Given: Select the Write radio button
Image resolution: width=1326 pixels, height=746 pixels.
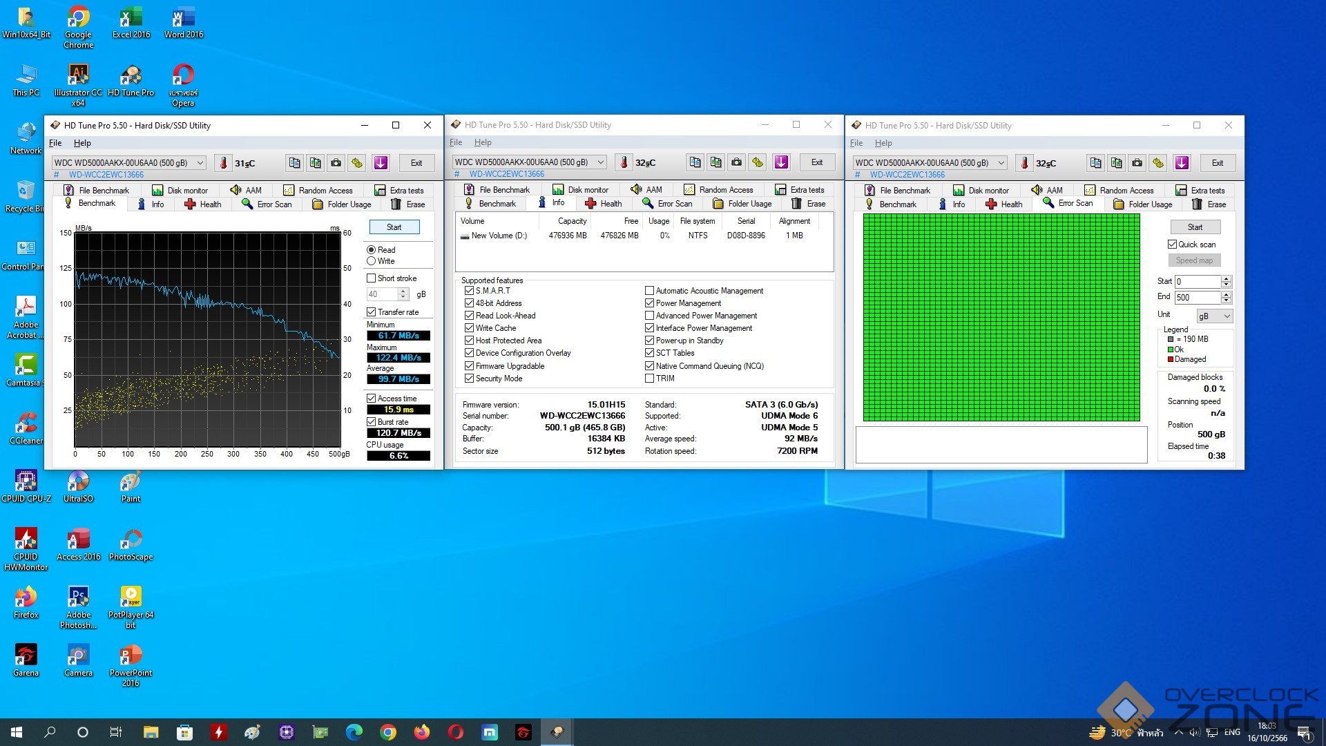Looking at the screenshot, I should pos(372,261).
